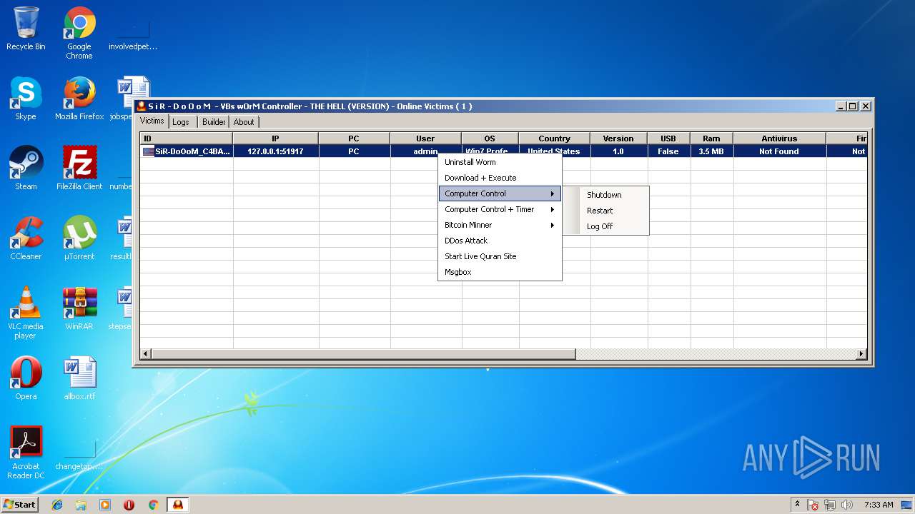Open Opera browser shortcut

pyautogui.click(x=26, y=378)
